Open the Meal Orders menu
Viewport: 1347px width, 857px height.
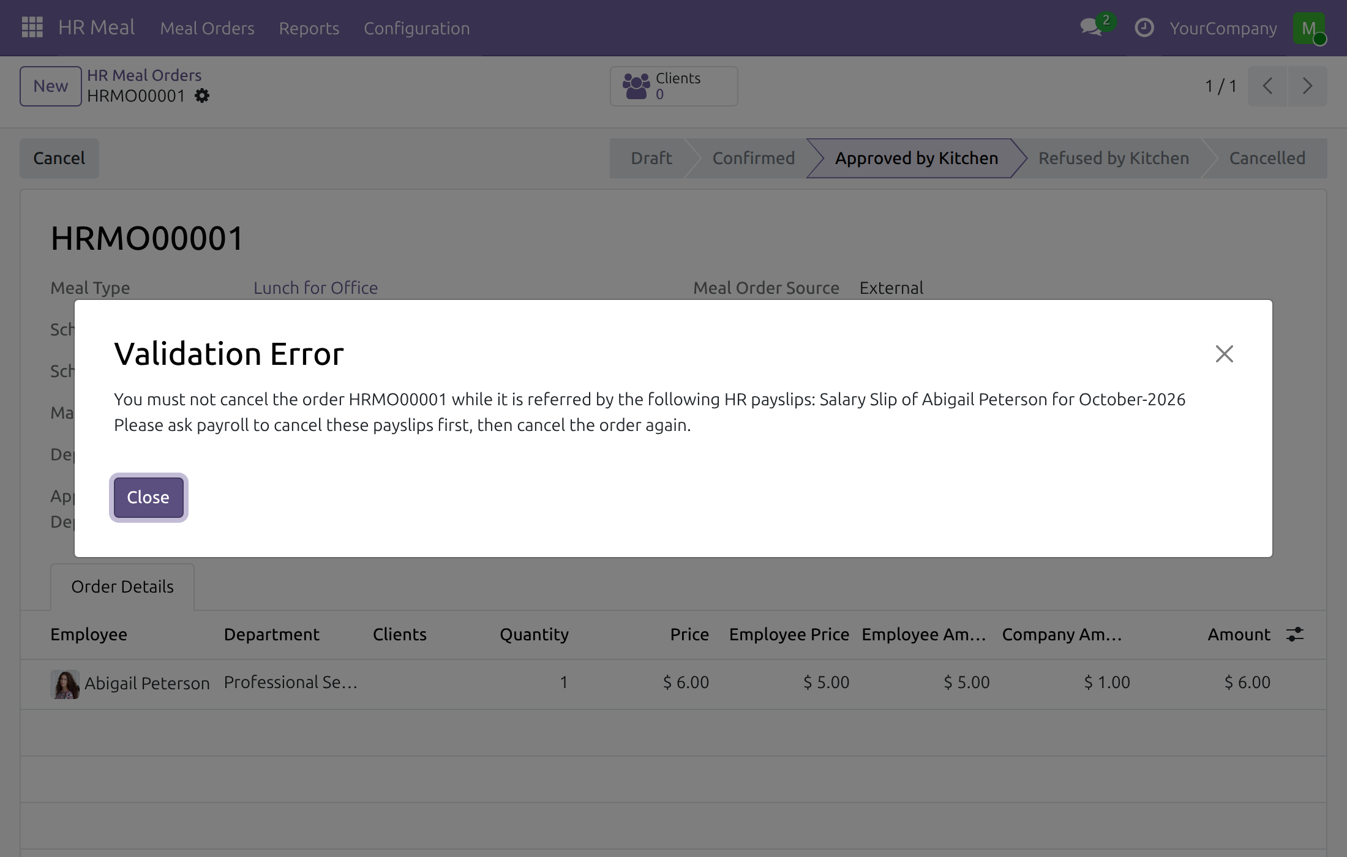click(x=207, y=28)
